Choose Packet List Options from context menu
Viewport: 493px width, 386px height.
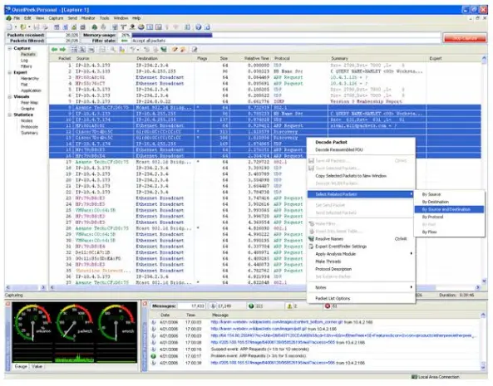[x=333, y=299]
